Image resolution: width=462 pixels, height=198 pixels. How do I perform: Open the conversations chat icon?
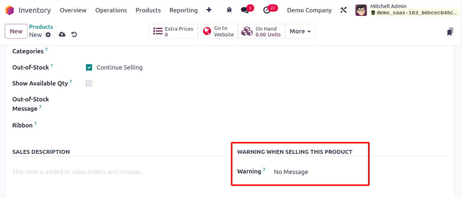(x=245, y=10)
